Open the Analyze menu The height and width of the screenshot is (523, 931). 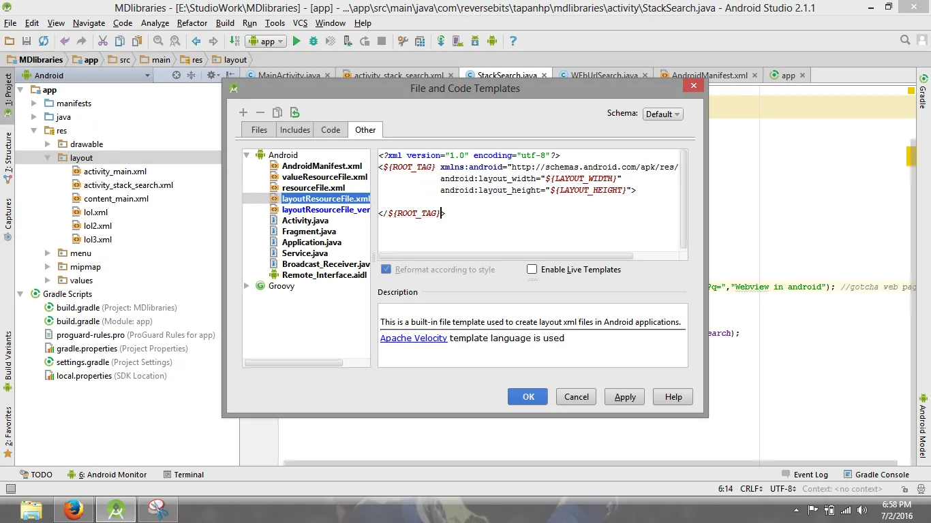155,22
